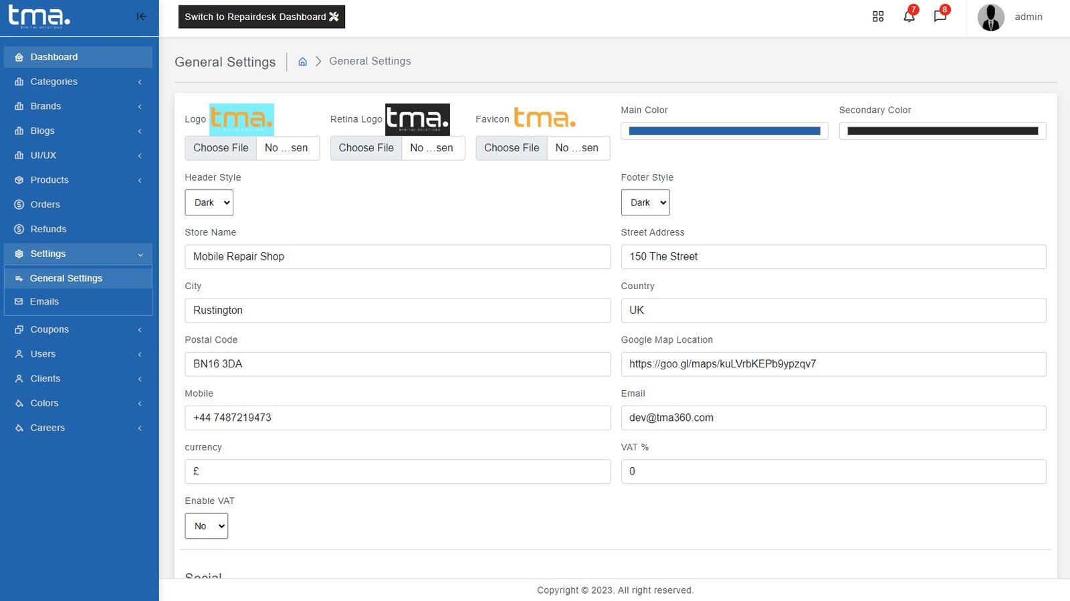Open the Header Style dropdown
The width and height of the screenshot is (1070, 601).
(x=209, y=203)
